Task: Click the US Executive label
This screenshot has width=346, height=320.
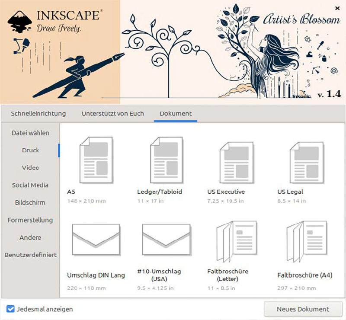Action: (226, 192)
